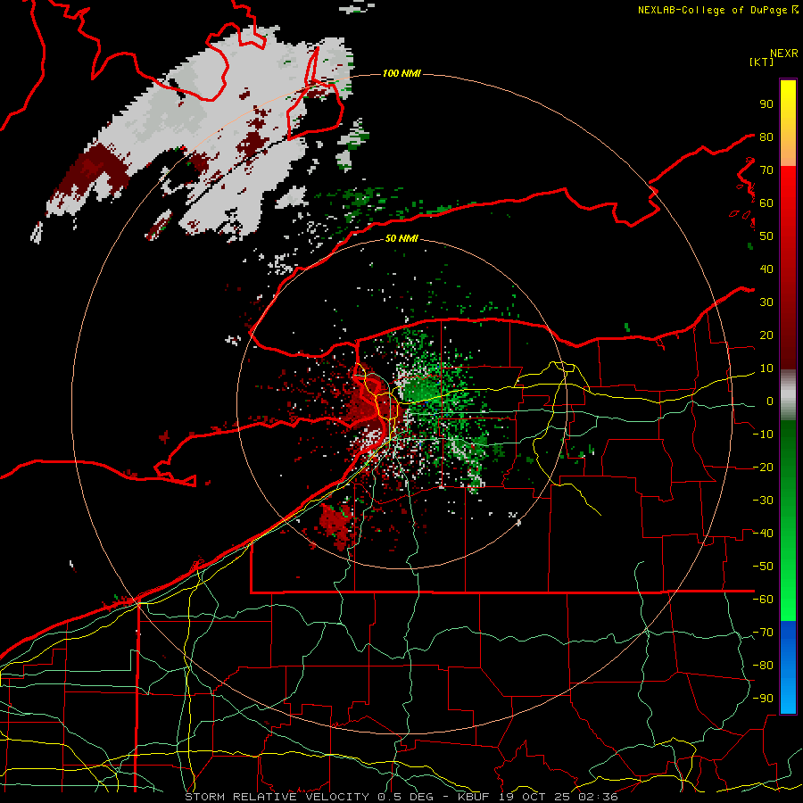Click the -40 scale value
This screenshot has width=803, height=803.
763,534
